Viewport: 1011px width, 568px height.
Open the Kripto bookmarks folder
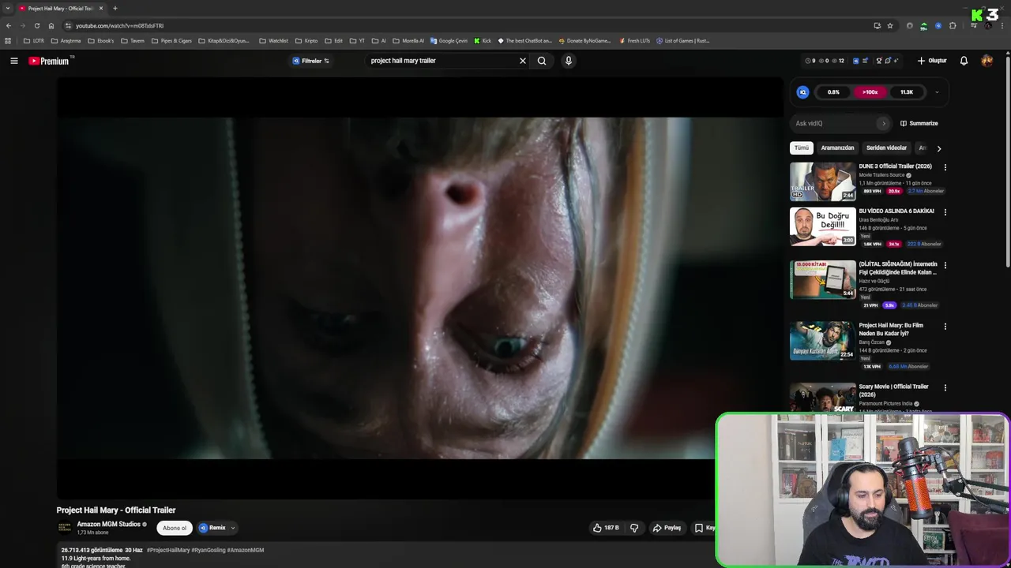coord(306,40)
